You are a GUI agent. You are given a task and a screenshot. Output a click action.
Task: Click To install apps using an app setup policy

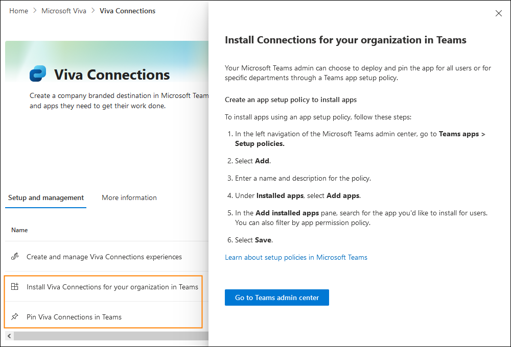click(318, 117)
